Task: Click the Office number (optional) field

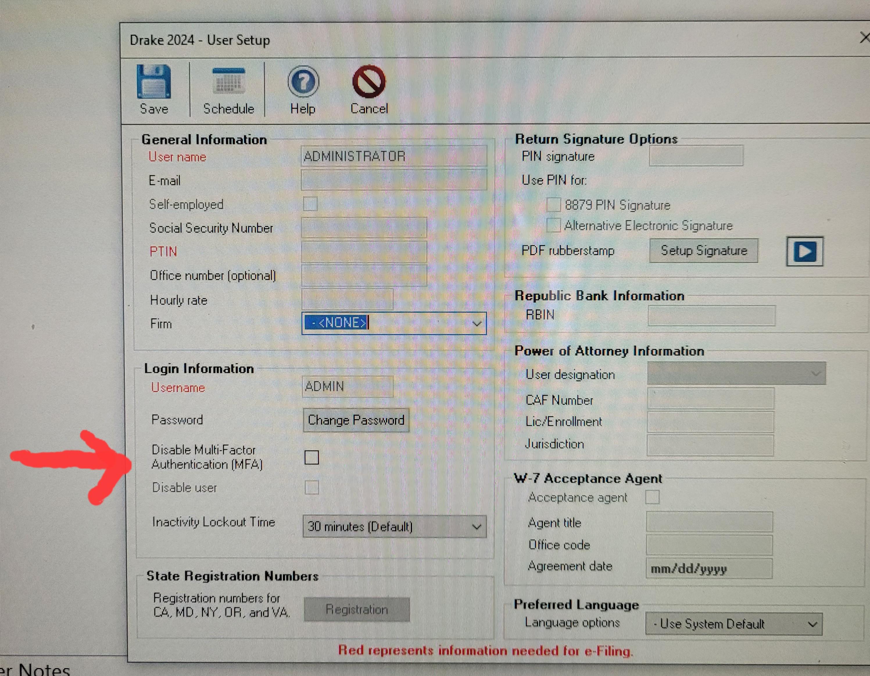Action: 364,275
